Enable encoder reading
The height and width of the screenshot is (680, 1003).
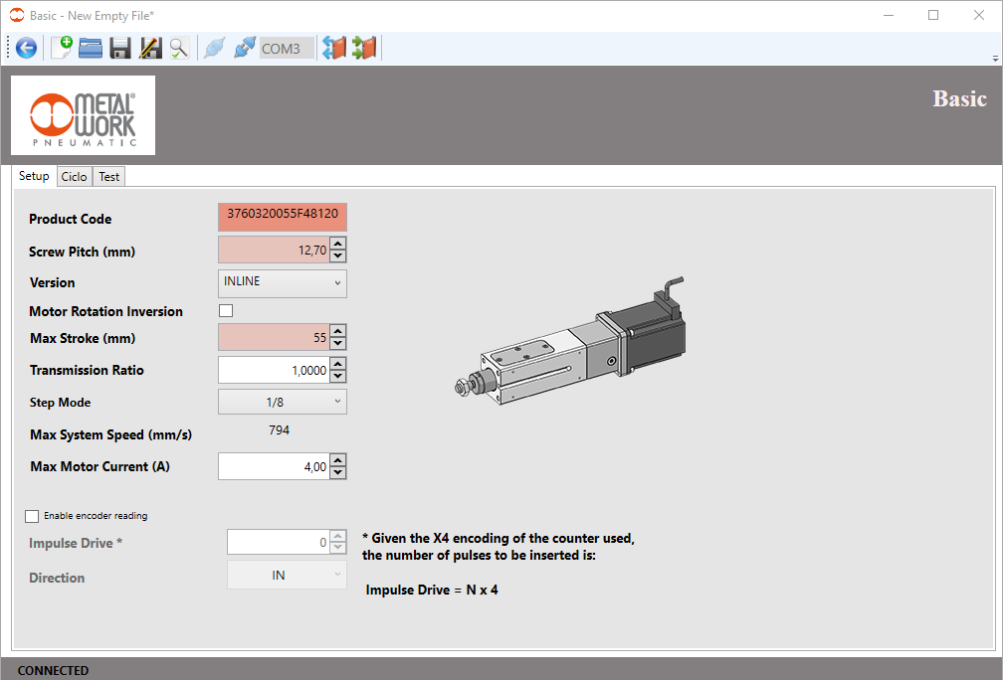(31, 515)
